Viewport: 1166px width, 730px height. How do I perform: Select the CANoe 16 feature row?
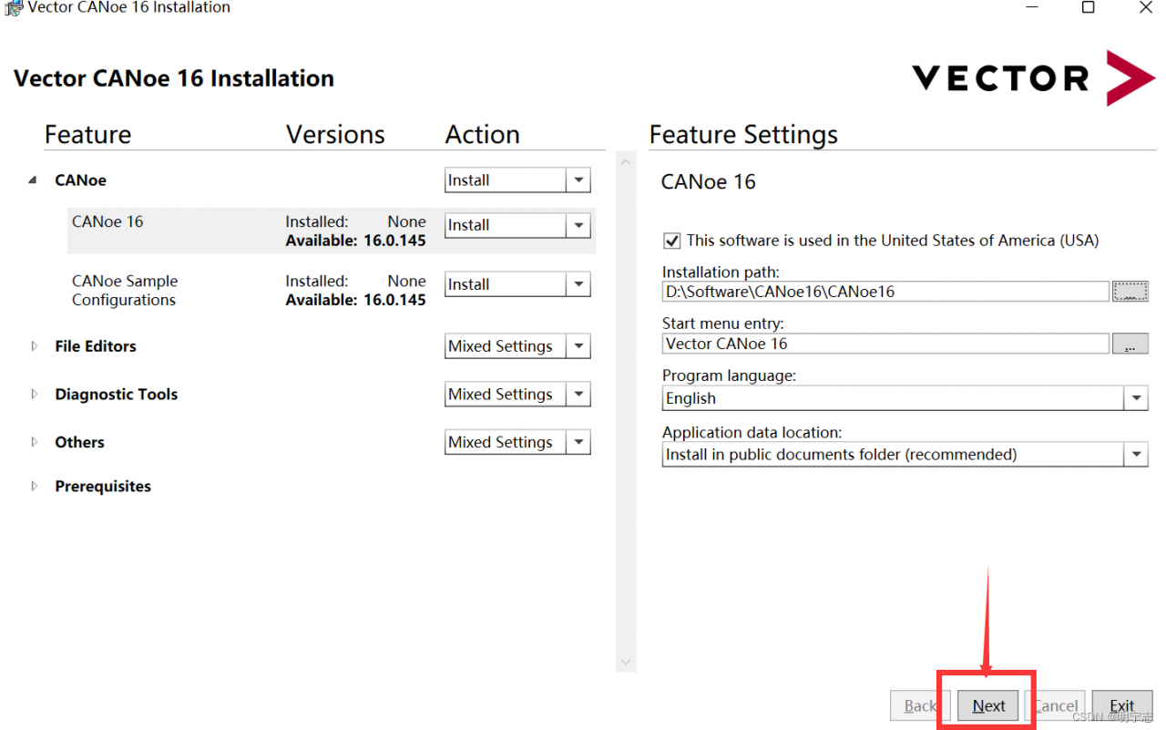[x=332, y=231]
